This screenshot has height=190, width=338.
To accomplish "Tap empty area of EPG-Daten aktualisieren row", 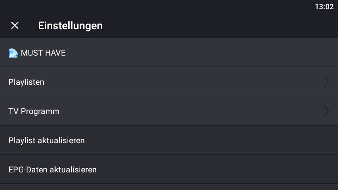I will click(215, 169).
